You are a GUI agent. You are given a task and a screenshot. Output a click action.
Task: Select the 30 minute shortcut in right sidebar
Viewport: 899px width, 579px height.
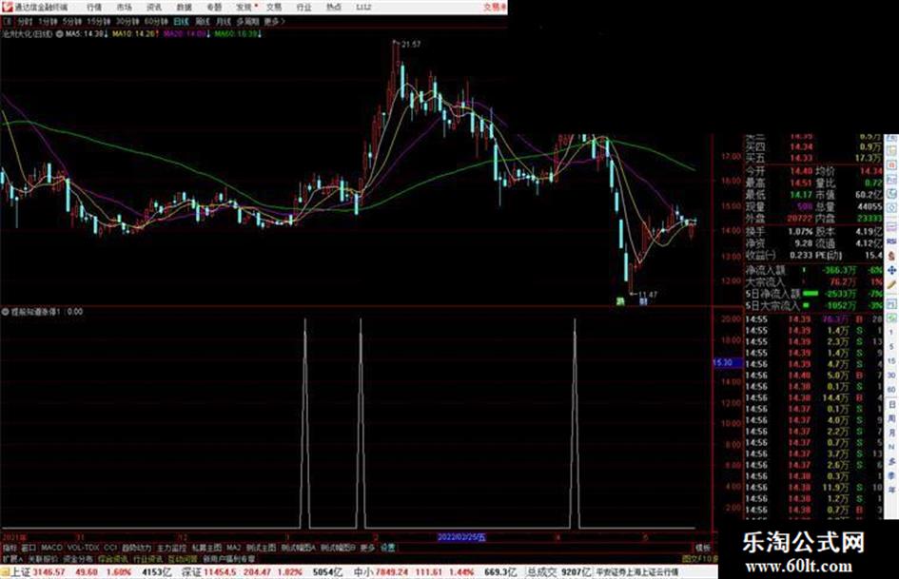[891, 375]
